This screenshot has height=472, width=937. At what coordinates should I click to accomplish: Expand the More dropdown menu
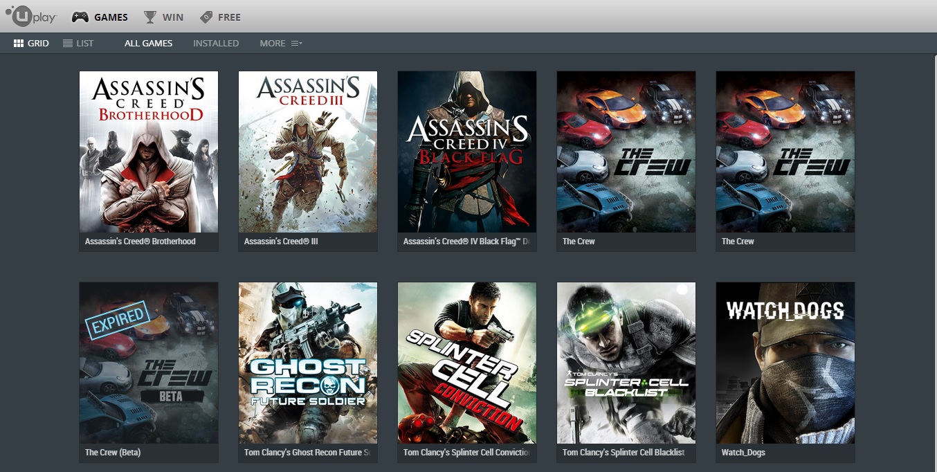pos(281,43)
